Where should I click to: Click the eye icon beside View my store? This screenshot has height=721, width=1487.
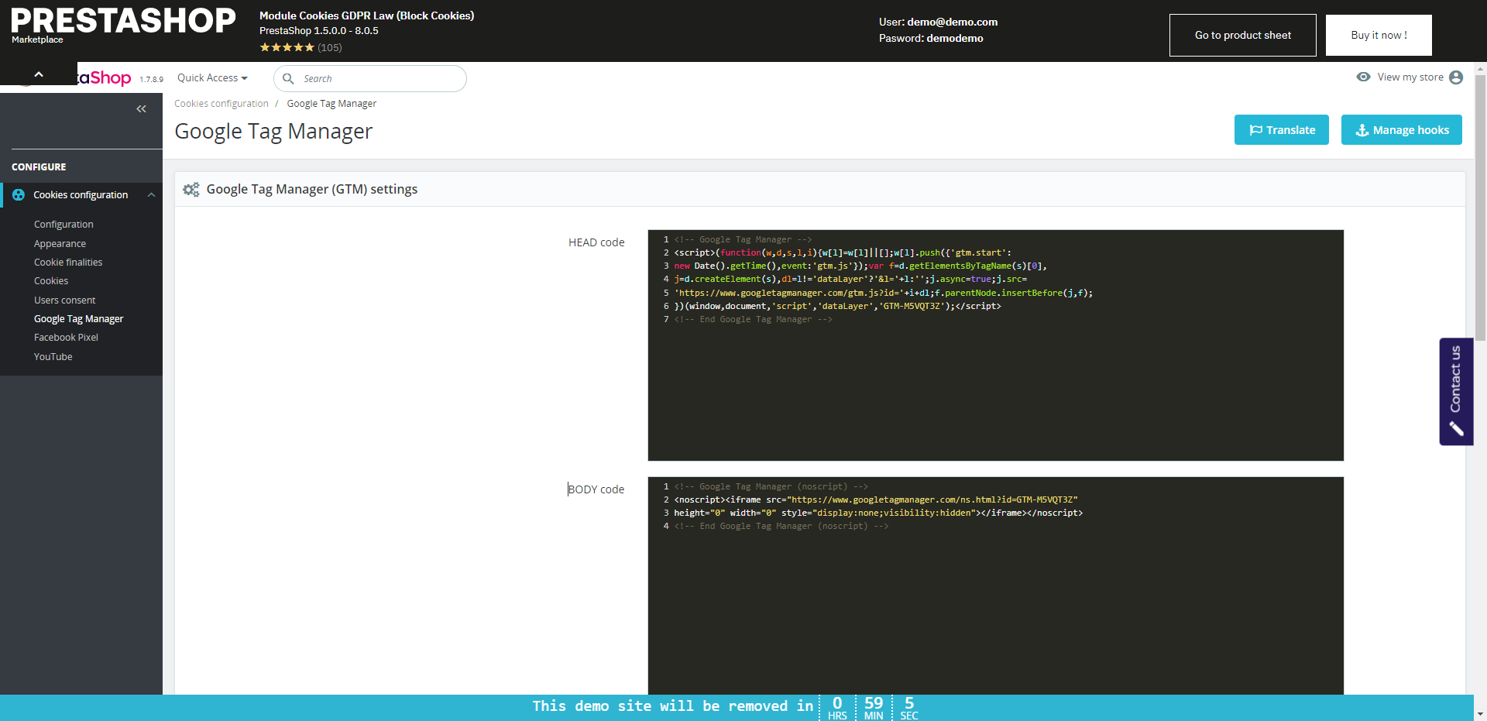pyautogui.click(x=1363, y=77)
